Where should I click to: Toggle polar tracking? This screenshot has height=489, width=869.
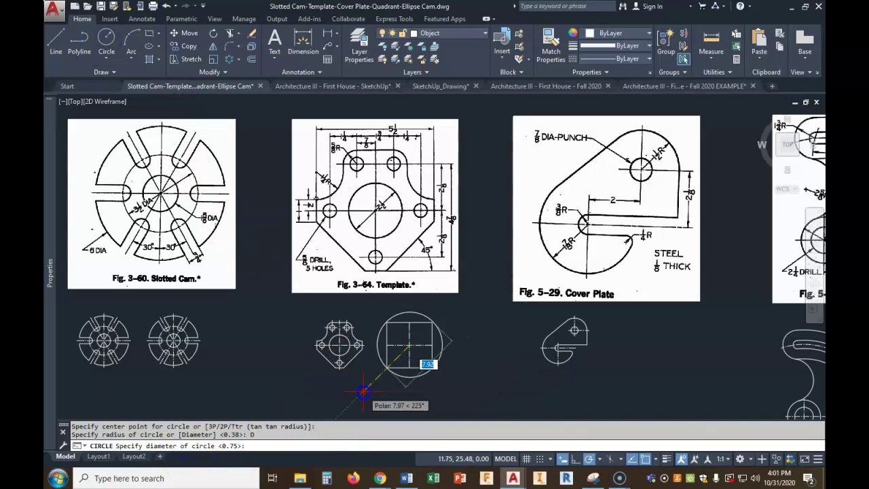(x=589, y=459)
